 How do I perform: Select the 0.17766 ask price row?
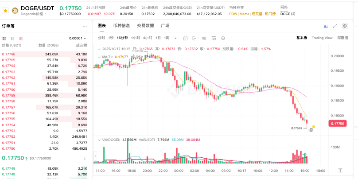tap(44, 54)
